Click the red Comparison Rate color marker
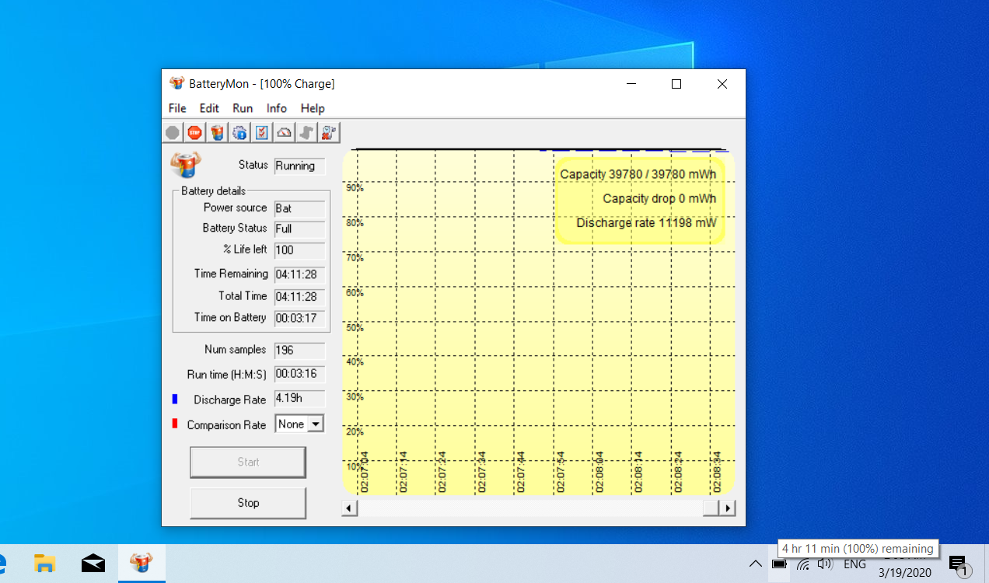989x583 pixels. [x=175, y=424]
